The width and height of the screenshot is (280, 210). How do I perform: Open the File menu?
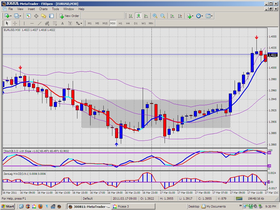tap(11, 9)
